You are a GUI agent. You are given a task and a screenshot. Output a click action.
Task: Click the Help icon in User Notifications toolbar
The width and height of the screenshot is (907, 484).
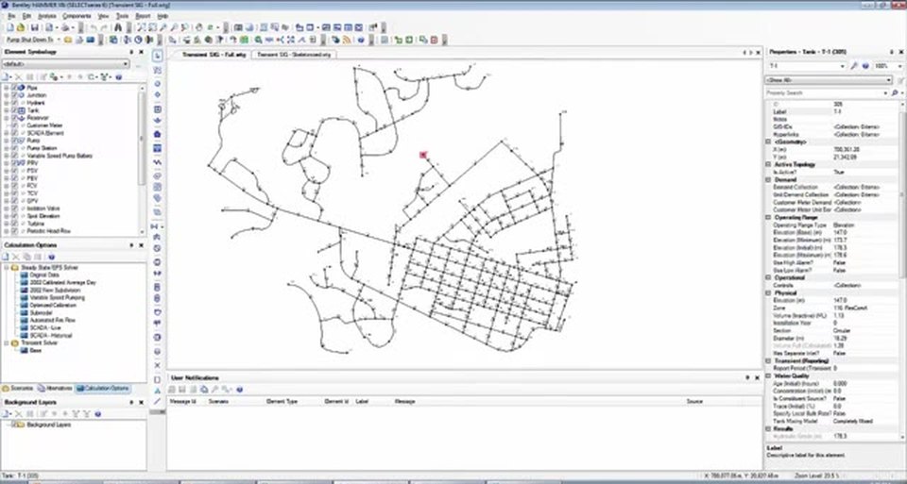[x=239, y=390]
